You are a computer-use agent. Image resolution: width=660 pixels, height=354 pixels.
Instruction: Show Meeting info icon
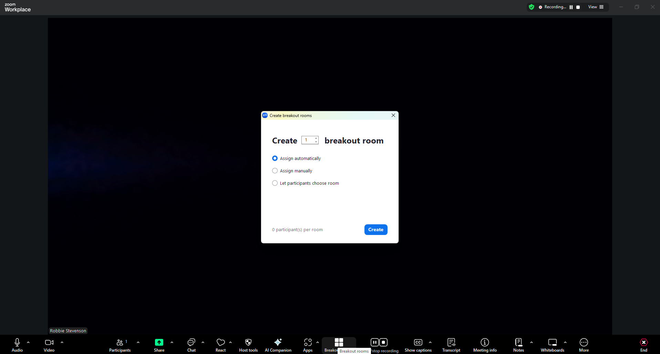(x=485, y=342)
